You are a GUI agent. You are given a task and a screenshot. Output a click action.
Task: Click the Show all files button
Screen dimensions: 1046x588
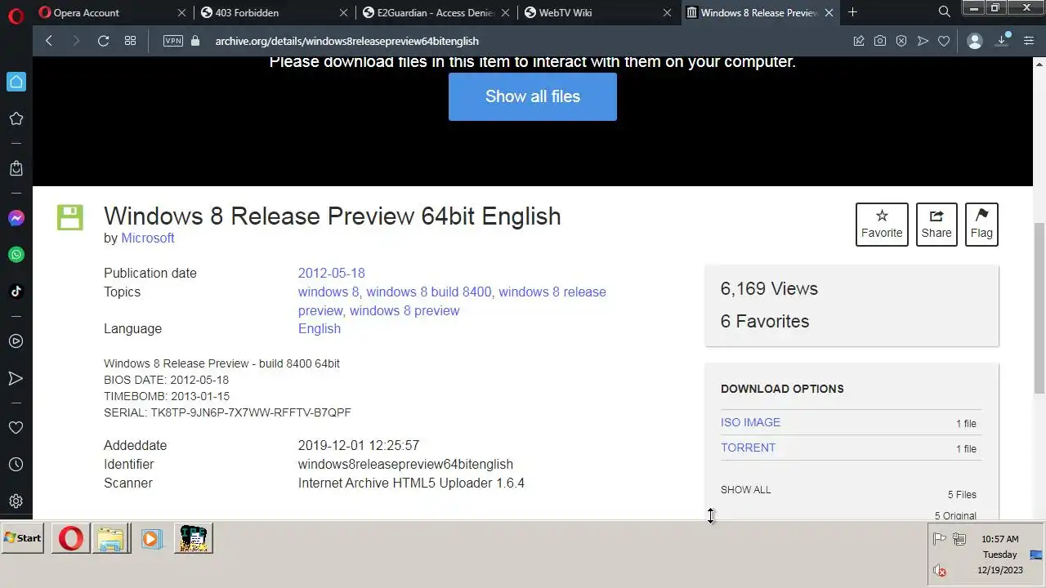(533, 96)
